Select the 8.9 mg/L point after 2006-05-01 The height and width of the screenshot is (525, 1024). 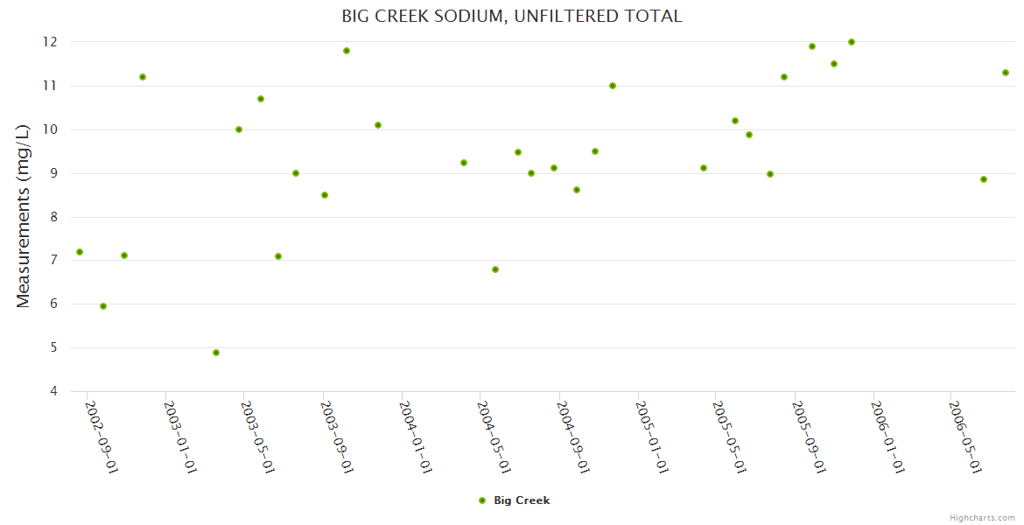(984, 179)
